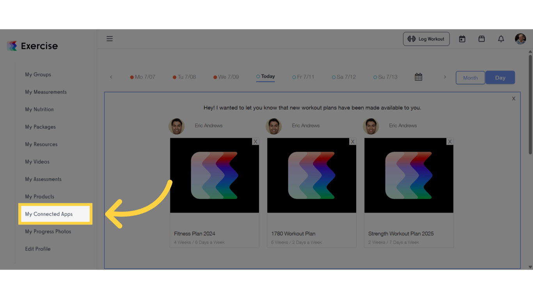Open Edit Profile in the sidebar
This screenshot has width=533, height=299.
(x=37, y=249)
